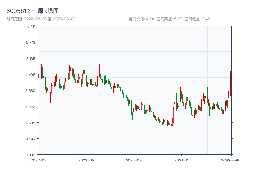
Task: Click the 区间高点 5.27 label
Action: (169, 19)
